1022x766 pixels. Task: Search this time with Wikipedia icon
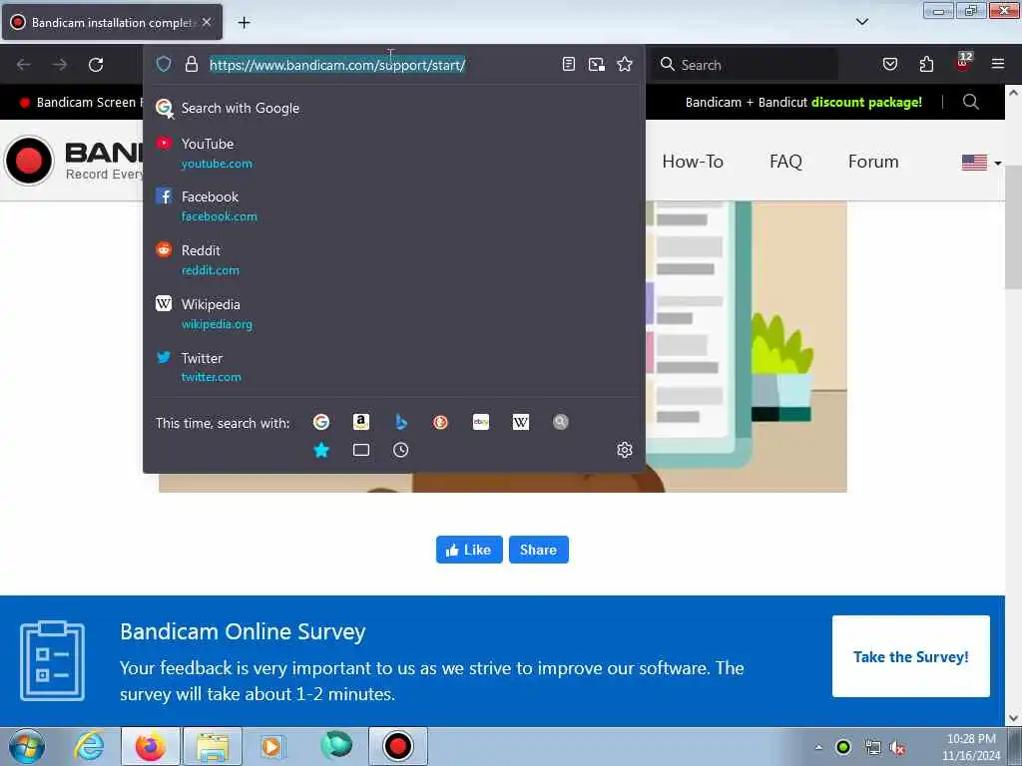[521, 422]
